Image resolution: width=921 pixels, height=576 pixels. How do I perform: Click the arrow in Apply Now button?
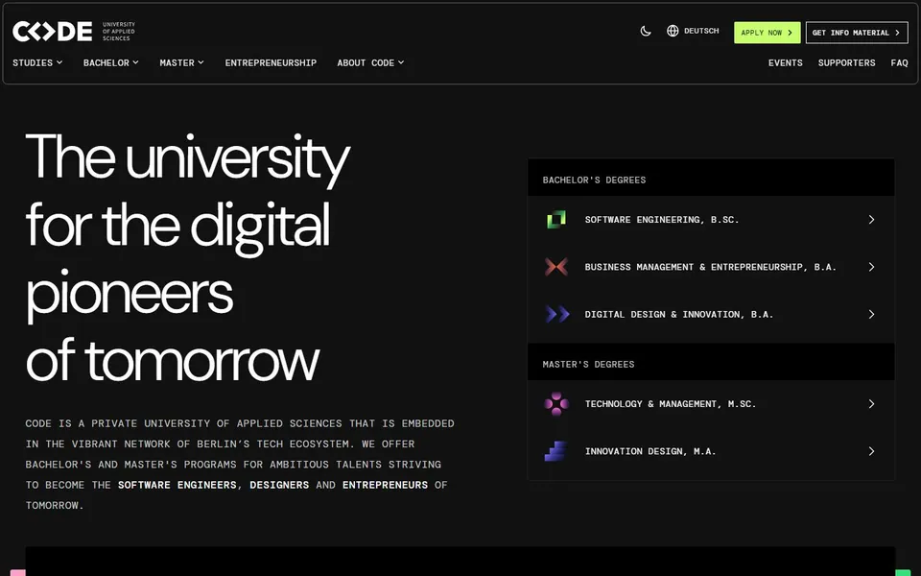790,33
